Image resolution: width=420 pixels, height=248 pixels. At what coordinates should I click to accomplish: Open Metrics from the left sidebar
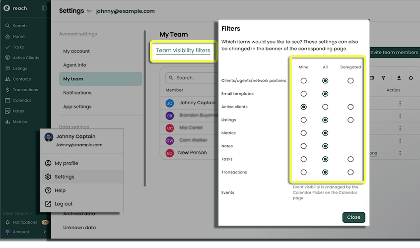coord(20,122)
